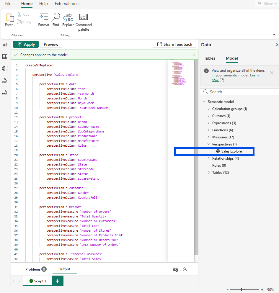The width and height of the screenshot is (279, 293).
Task: Click the green Apply button
Action: pos(26,44)
